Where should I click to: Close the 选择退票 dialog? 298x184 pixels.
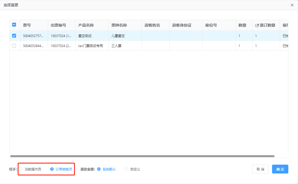point(292,5)
